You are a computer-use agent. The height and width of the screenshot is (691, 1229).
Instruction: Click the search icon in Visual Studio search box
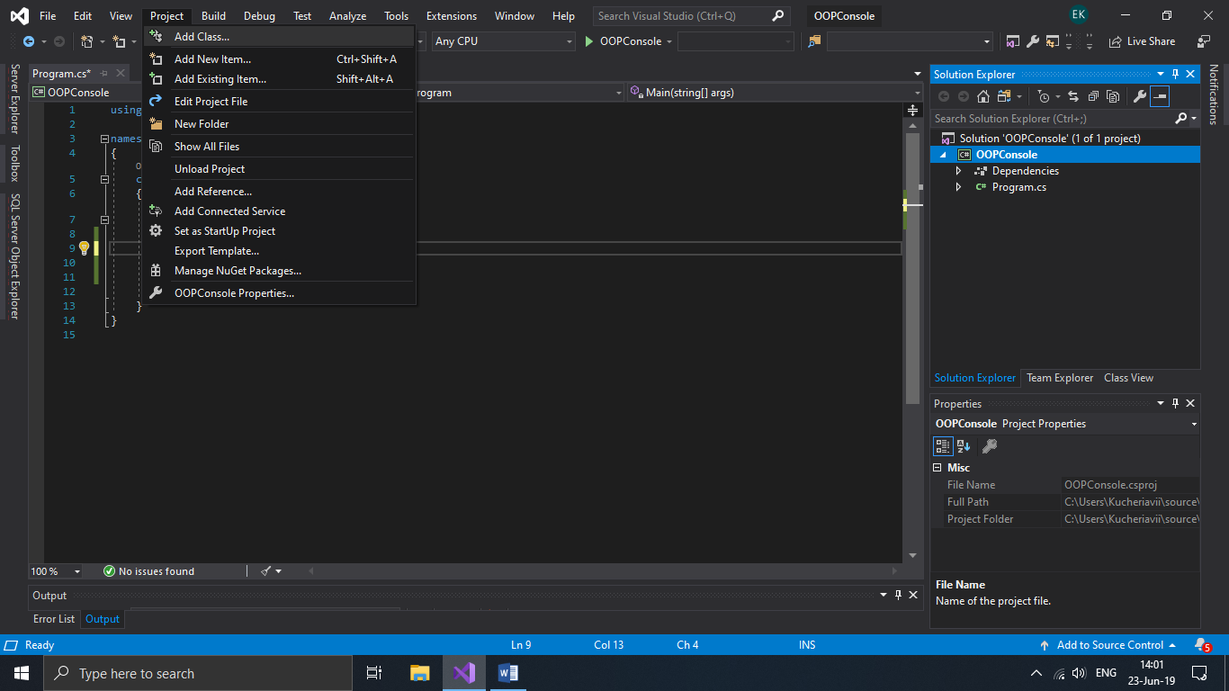tap(778, 16)
